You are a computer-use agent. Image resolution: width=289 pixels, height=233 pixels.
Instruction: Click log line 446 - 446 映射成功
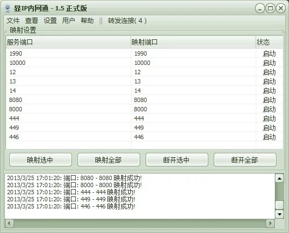pyautogui.click(x=71, y=206)
